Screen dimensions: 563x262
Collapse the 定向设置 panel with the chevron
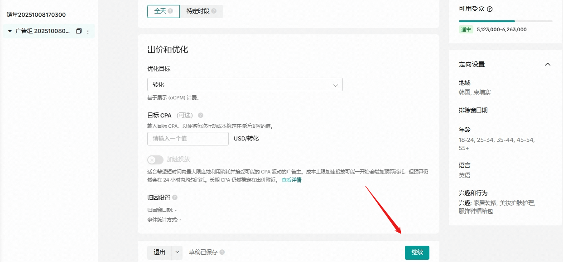pos(547,64)
